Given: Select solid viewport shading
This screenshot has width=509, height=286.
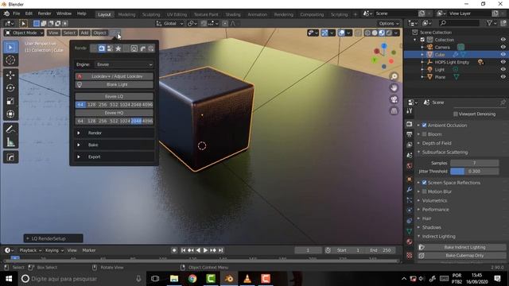Looking at the screenshot, I should (x=375, y=33).
